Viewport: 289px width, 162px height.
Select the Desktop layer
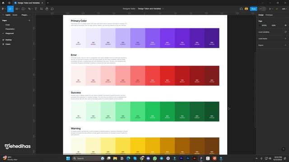[x=9, y=40]
